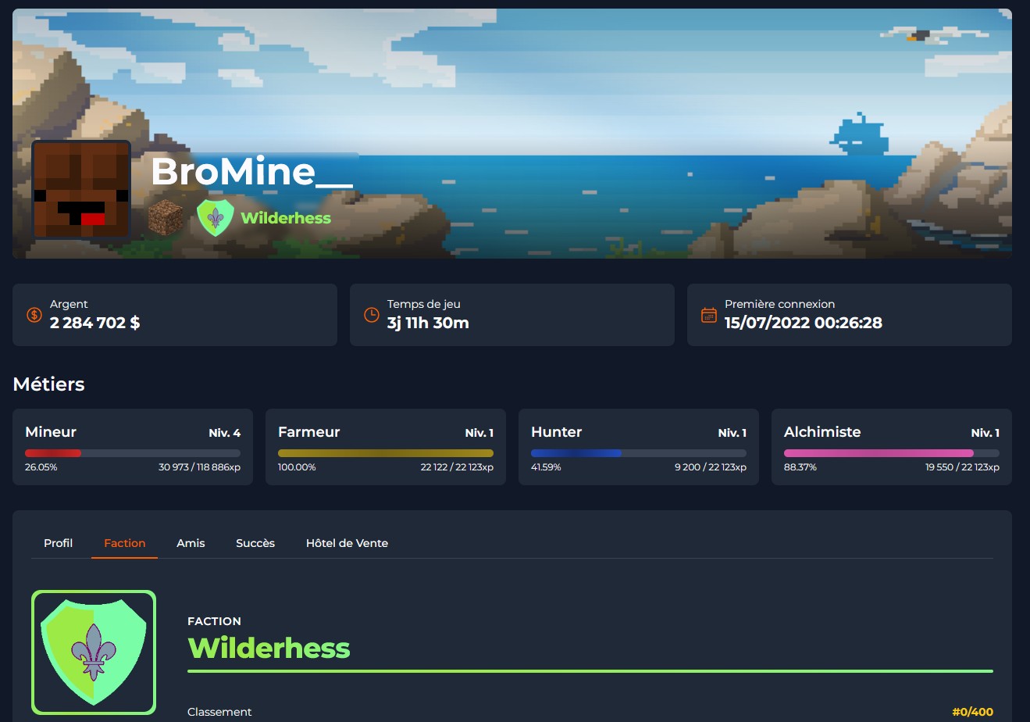The height and width of the screenshot is (722, 1030).
Task: Click the BroMine__ username title
Action: (x=251, y=171)
